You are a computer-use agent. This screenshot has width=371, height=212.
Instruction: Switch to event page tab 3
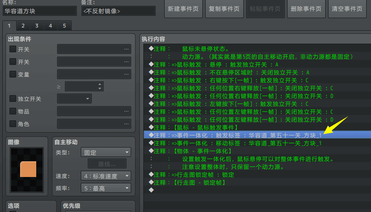pyautogui.click(x=37, y=26)
